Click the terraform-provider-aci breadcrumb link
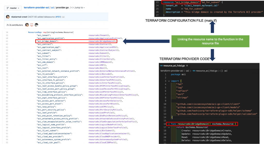Viewport: 264px width, 144px height. tap(36, 7)
